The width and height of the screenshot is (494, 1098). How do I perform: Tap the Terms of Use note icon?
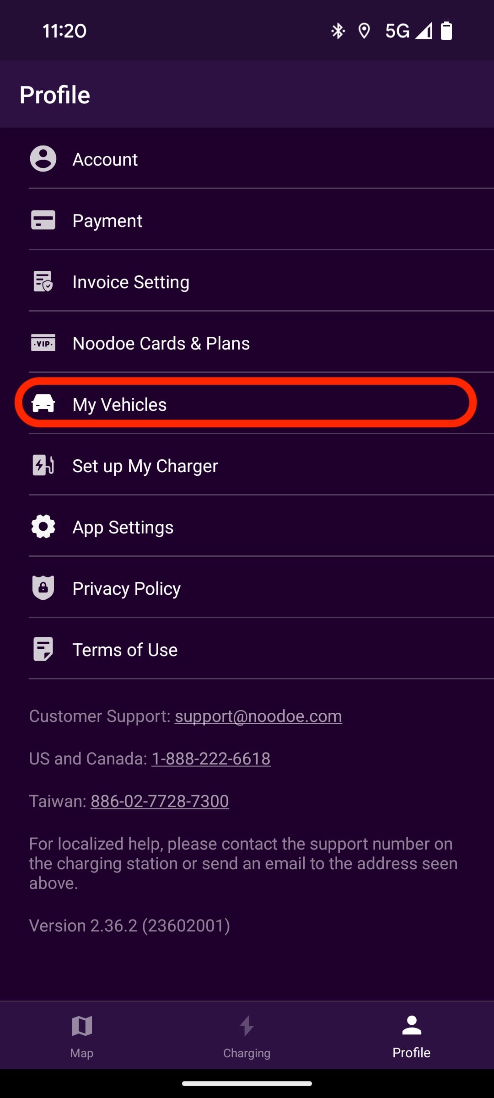click(43, 649)
